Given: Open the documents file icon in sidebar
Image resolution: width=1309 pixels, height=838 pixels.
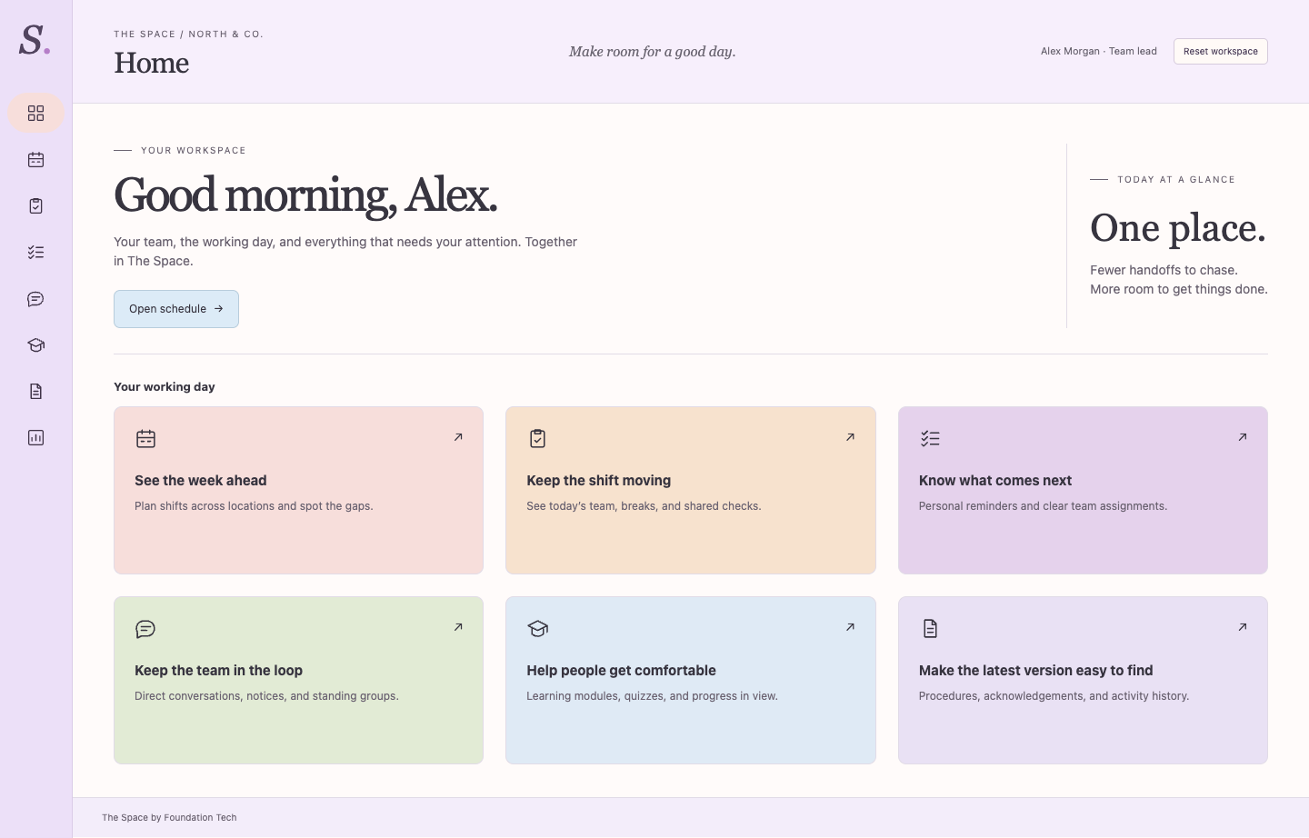Looking at the screenshot, I should 35,391.
